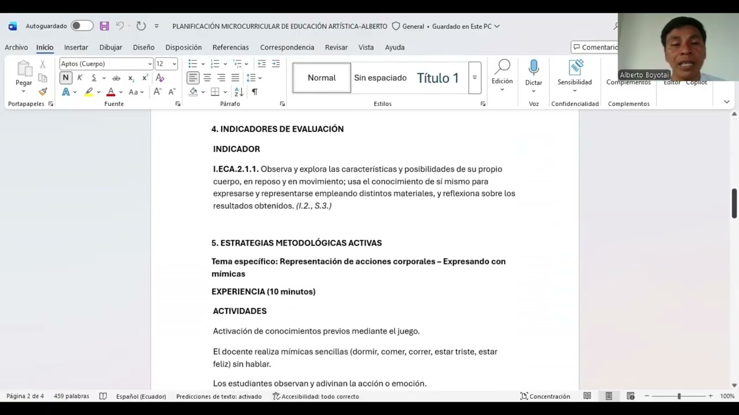Viewport: 739px width, 415px height.
Task: Open the Archivo menu
Action: point(16,47)
